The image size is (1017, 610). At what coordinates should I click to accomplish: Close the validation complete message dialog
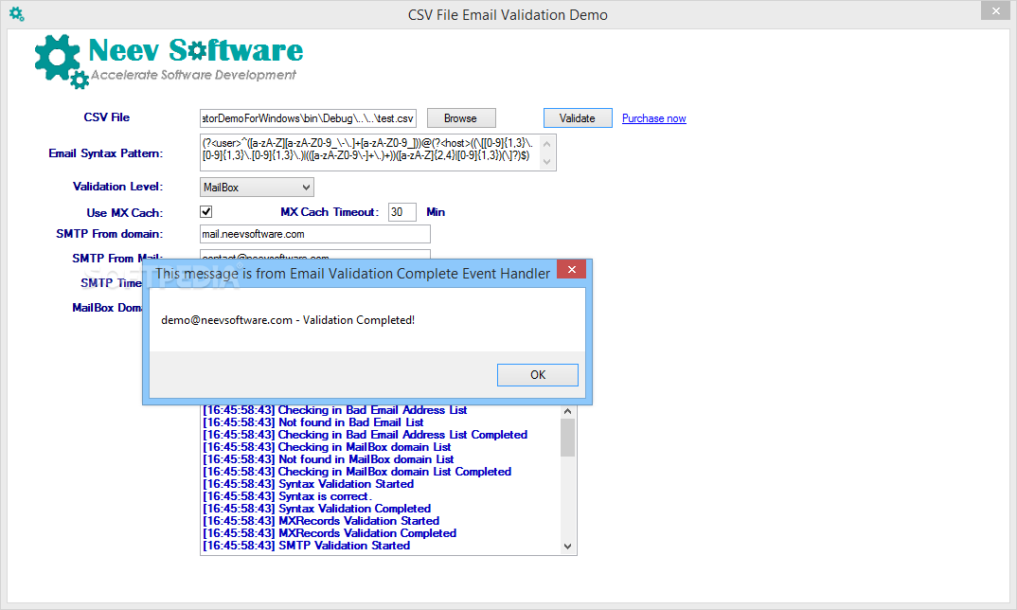pyautogui.click(x=571, y=269)
